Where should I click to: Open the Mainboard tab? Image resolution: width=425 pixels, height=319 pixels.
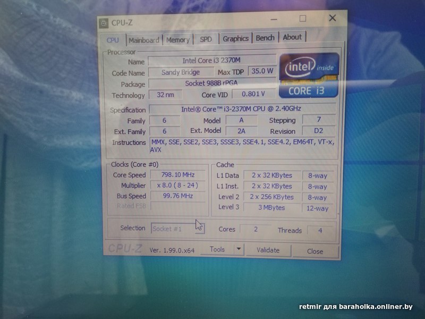(x=144, y=40)
